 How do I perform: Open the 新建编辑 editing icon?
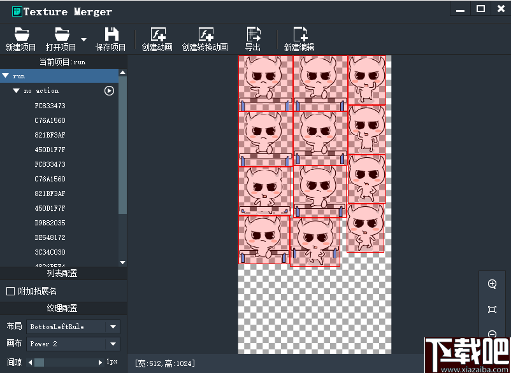point(299,38)
